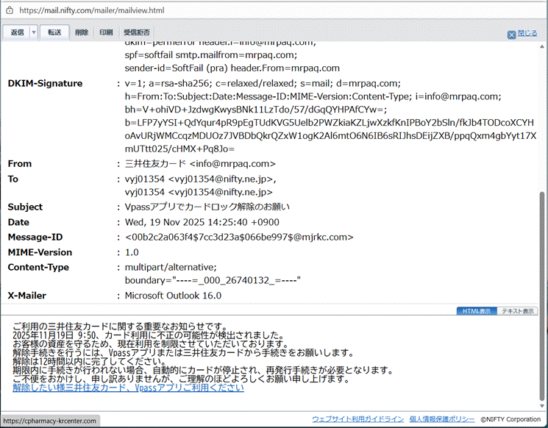
Task: Switch to テキスト表示 view tab
Action: pos(518,311)
